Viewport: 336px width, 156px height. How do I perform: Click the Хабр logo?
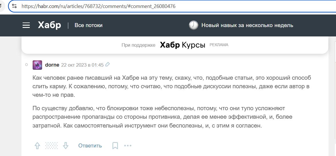50,25
